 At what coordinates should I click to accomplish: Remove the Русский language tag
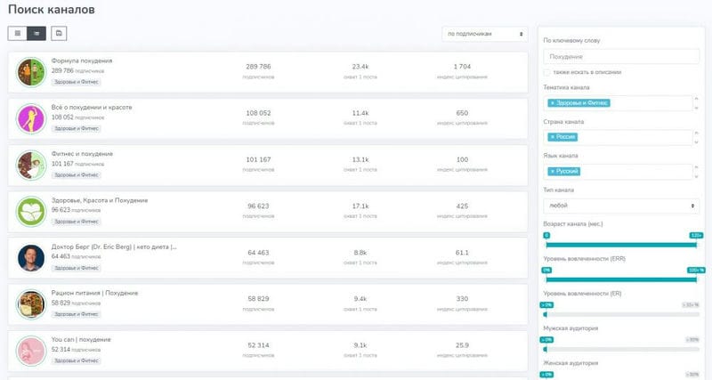coord(552,171)
